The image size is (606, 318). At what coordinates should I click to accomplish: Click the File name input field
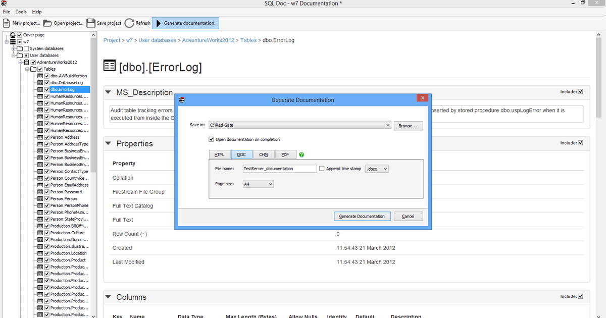pyautogui.click(x=279, y=169)
